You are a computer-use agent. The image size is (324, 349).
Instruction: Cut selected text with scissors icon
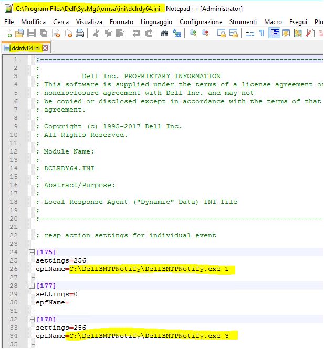tap(96, 34)
